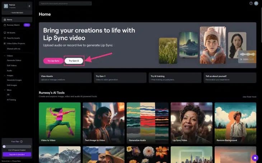Click the All Assets folder icon
262x163 pixels.
[4, 33]
